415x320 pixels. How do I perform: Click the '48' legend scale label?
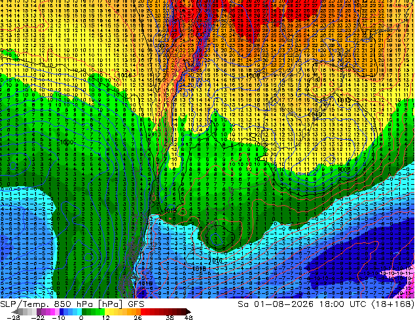coord(189,317)
